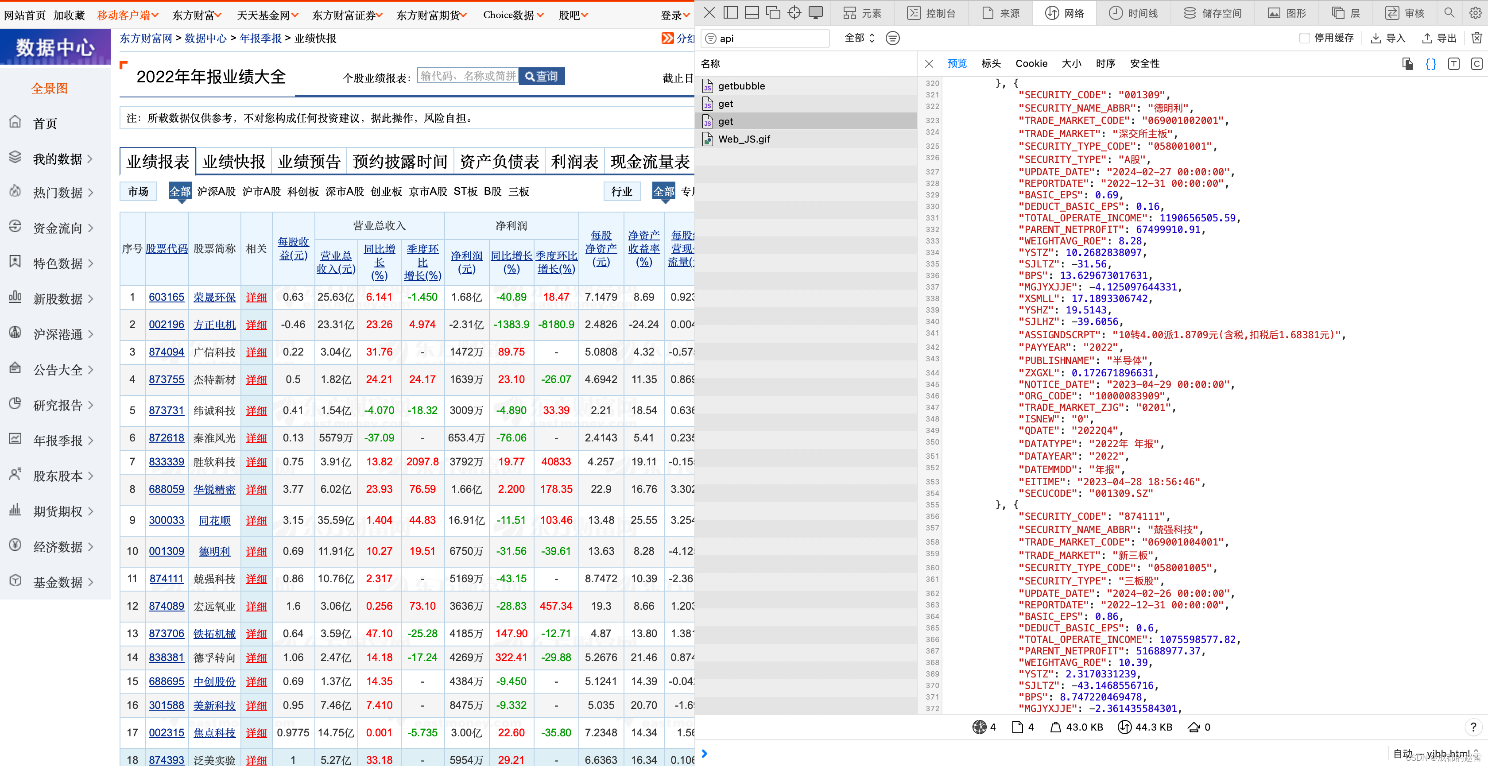The width and height of the screenshot is (1488, 766).
Task: Click the inspector search magnifier icon
Action: click(1449, 13)
